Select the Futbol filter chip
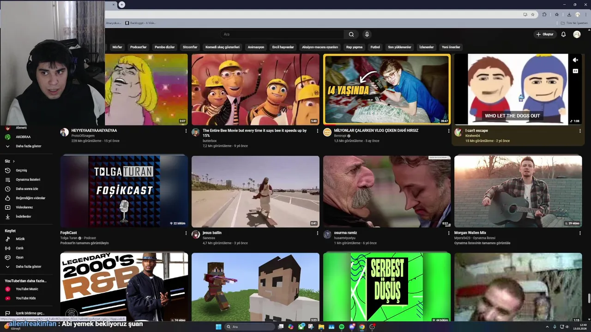Image resolution: width=591 pixels, height=332 pixels. pos(375,47)
